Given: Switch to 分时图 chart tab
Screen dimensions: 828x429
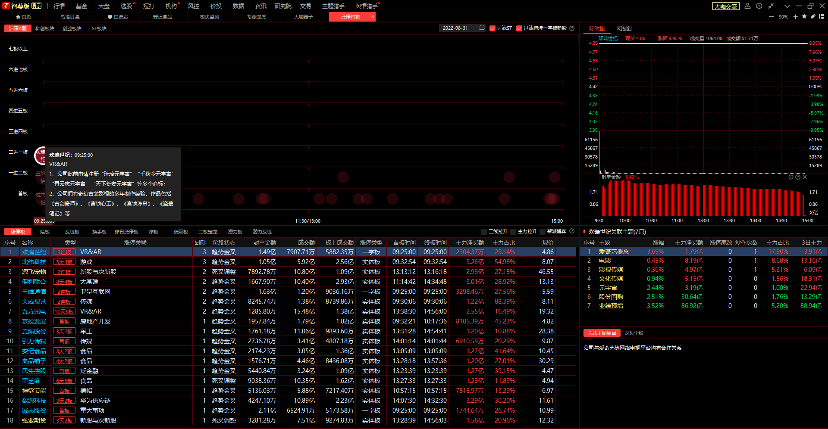Looking at the screenshot, I should [597, 28].
